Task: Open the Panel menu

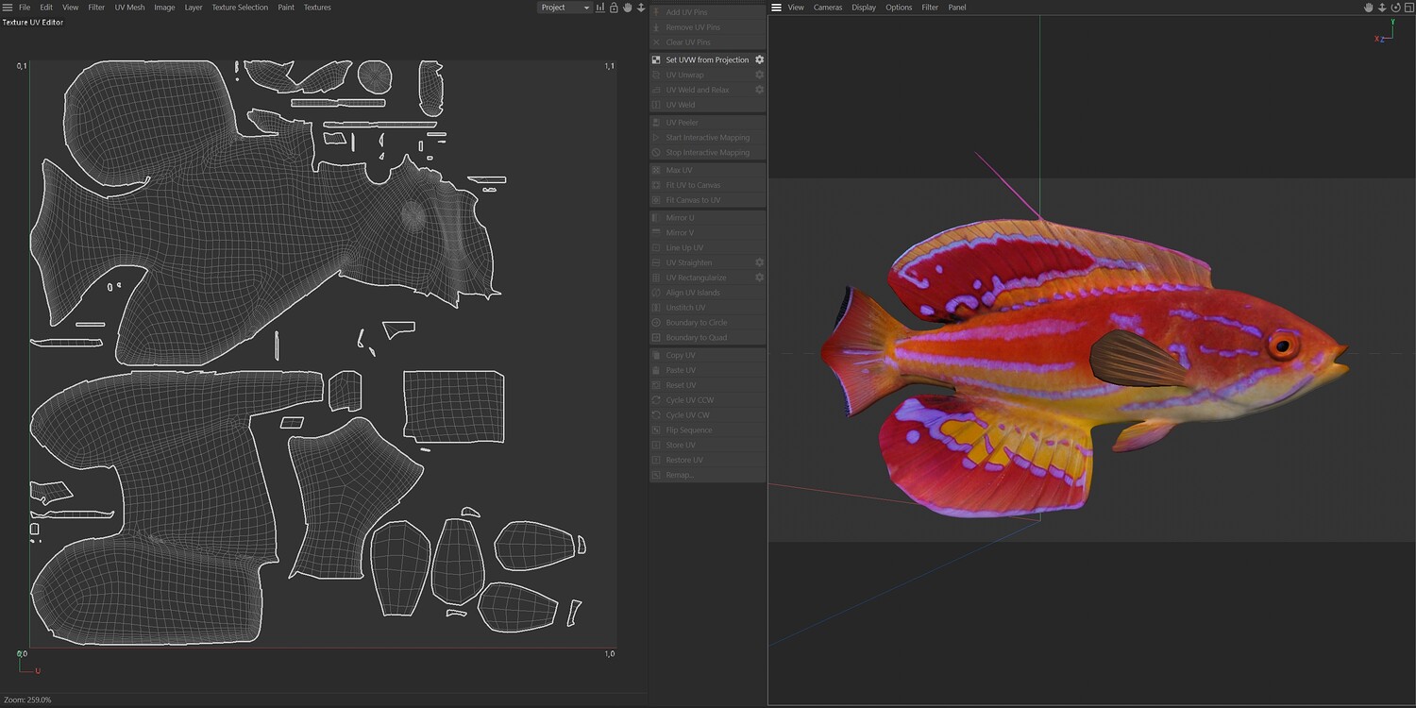Action: point(957,8)
